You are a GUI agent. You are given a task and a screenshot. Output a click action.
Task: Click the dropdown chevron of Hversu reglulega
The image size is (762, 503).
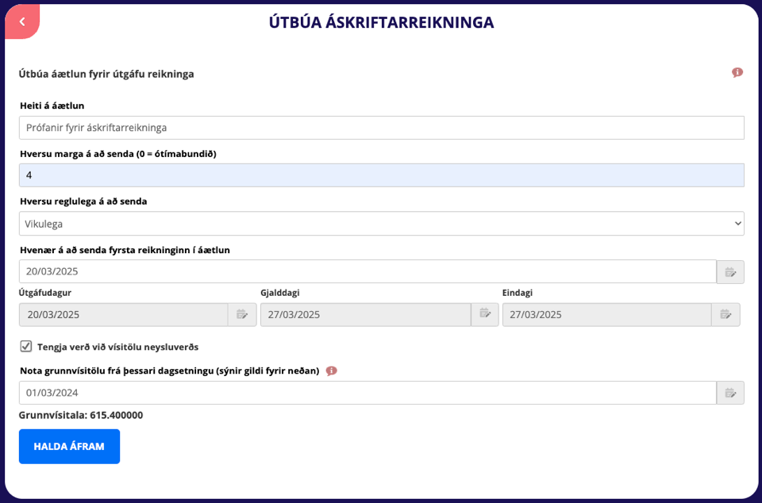point(737,224)
